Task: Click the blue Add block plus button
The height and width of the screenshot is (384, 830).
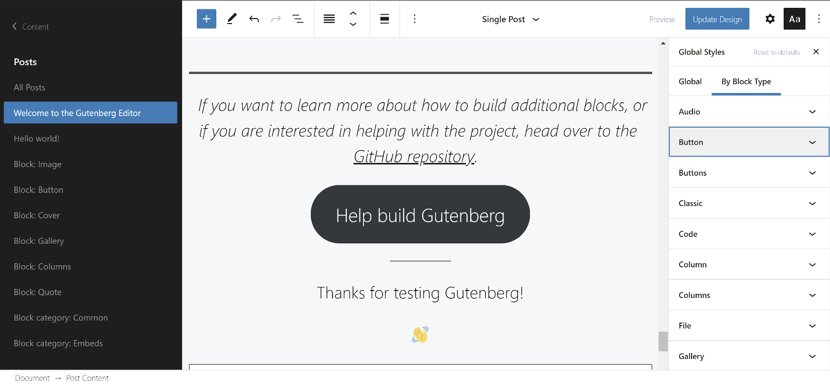Action: [206, 19]
